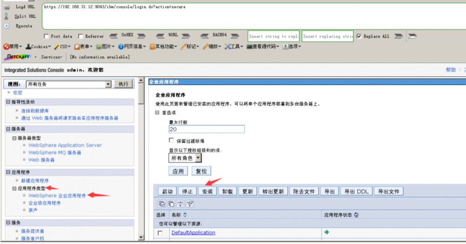Collapse the 服务 section
Image resolution: width=466 pixels, height=244 pixels.
click(x=8, y=223)
